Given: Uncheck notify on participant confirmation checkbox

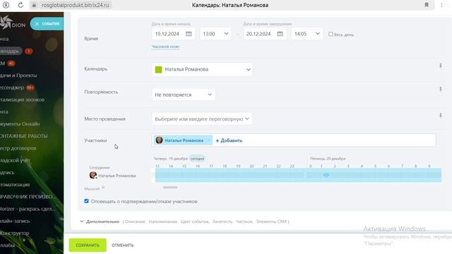Looking at the screenshot, I should (86, 201).
